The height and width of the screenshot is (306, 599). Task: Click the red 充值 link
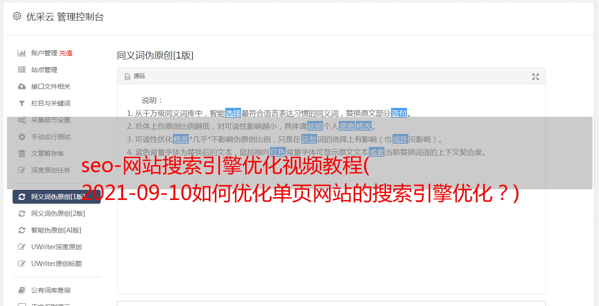point(66,53)
